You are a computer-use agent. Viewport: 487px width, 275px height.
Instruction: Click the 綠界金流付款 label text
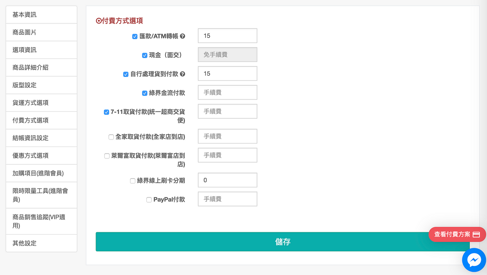167,93
